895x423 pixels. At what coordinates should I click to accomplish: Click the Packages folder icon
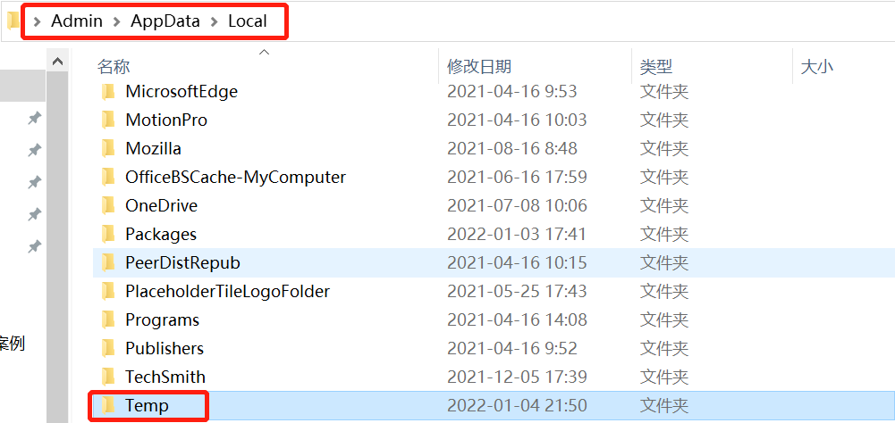[x=108, y=234]
